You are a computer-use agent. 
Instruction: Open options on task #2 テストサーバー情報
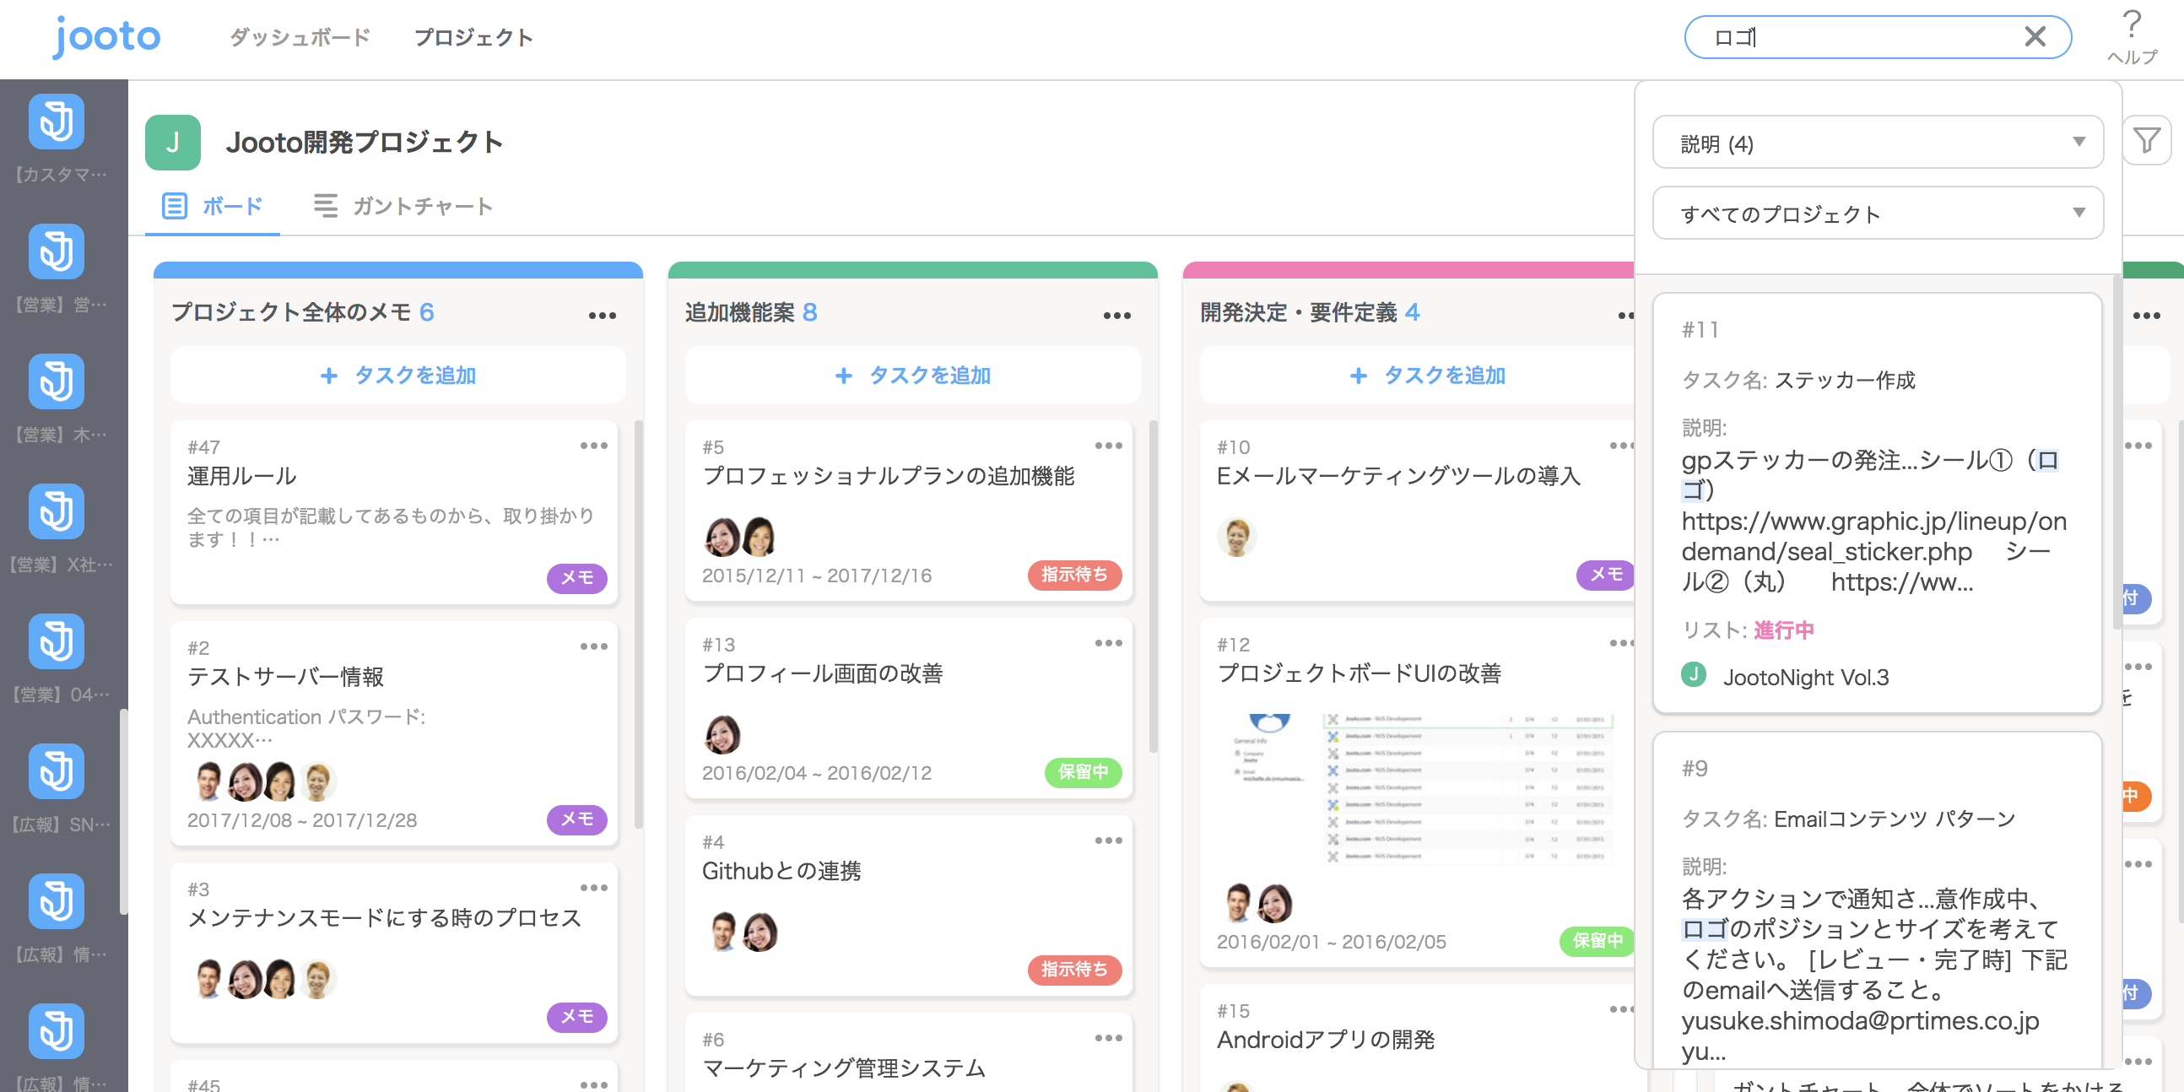tap(593, 646)
